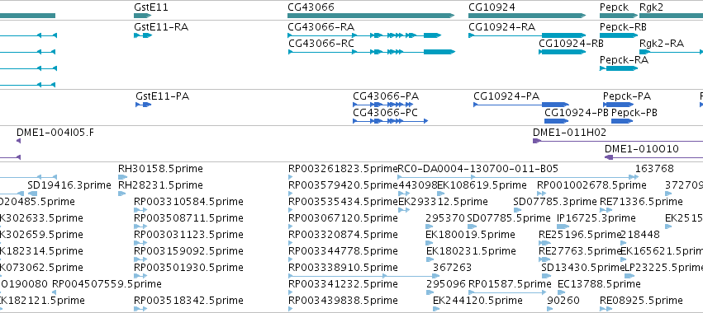
Task: Select the Pepck gene feature
Action: coord(618,16)
